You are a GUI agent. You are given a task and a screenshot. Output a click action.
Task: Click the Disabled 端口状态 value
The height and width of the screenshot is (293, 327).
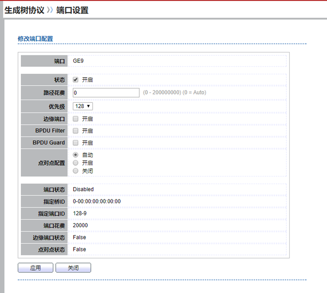point(83,189)
